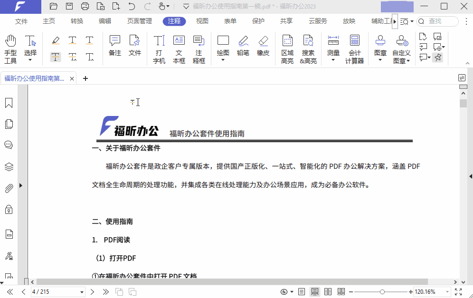Activate the 打字机 typewriter tool
Viewport: 473px width, 298px height.
click(159, 48)
